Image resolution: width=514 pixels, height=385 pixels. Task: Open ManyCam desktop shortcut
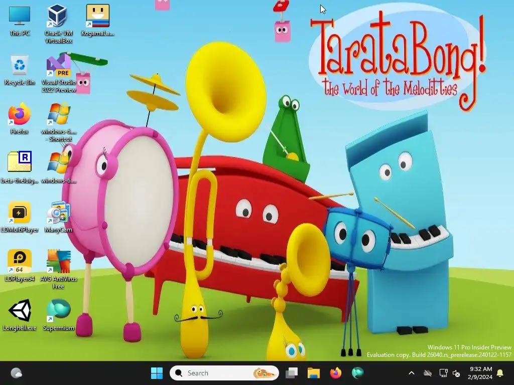[58, 217]
